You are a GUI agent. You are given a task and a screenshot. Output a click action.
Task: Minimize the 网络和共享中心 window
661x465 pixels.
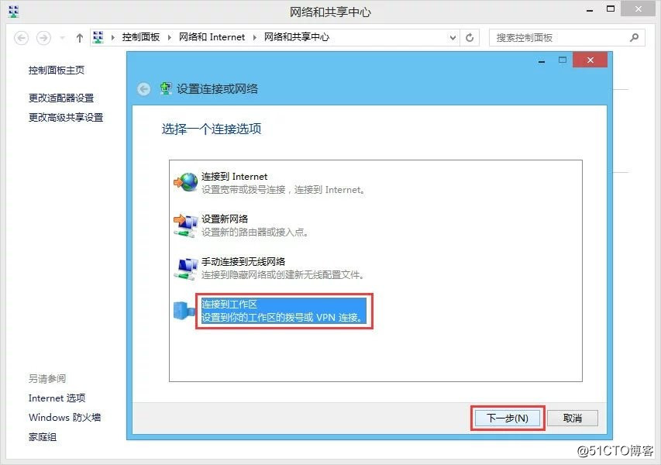pos(590,10)
